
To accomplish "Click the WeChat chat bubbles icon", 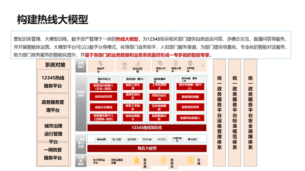I will [160, 63].
